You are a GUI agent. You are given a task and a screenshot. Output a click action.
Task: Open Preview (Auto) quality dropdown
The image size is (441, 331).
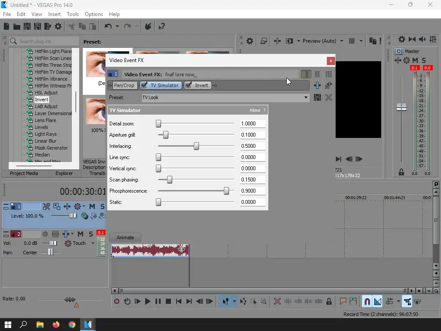pos(342,41)
